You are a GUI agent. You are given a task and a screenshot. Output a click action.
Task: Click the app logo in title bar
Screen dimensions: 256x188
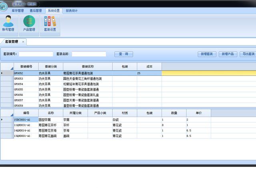pyautogui.click(x=4, y=6)
